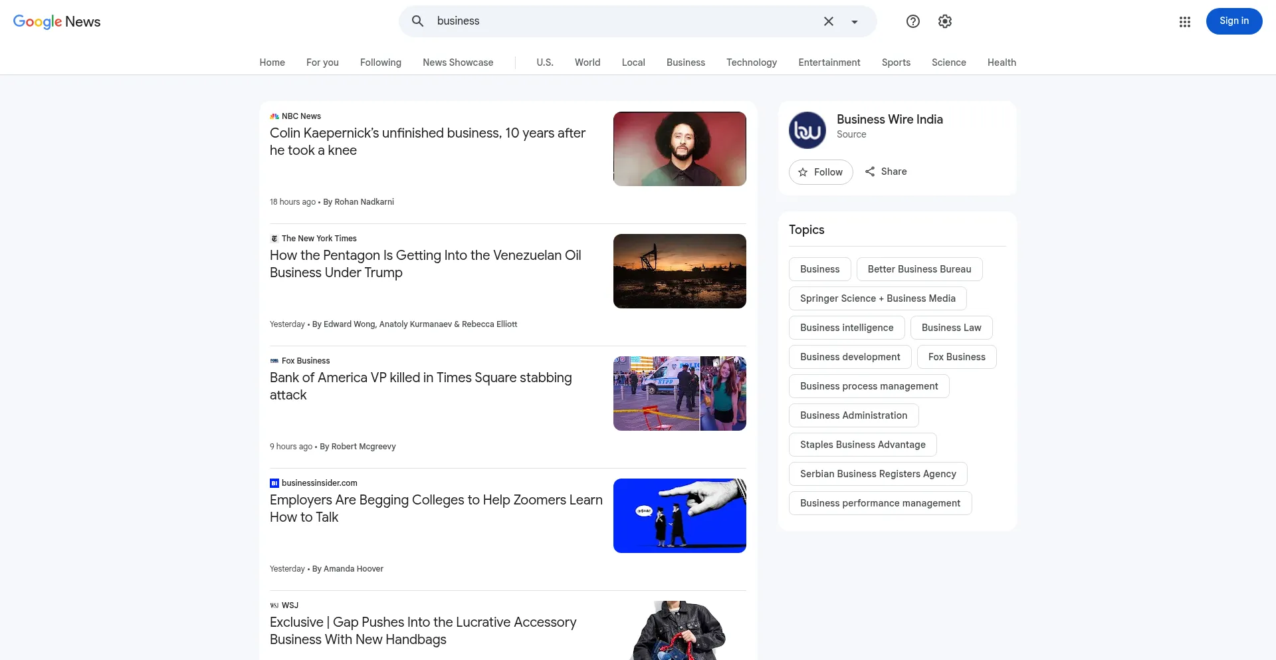Click in the search field containing business

click(625, 21)
